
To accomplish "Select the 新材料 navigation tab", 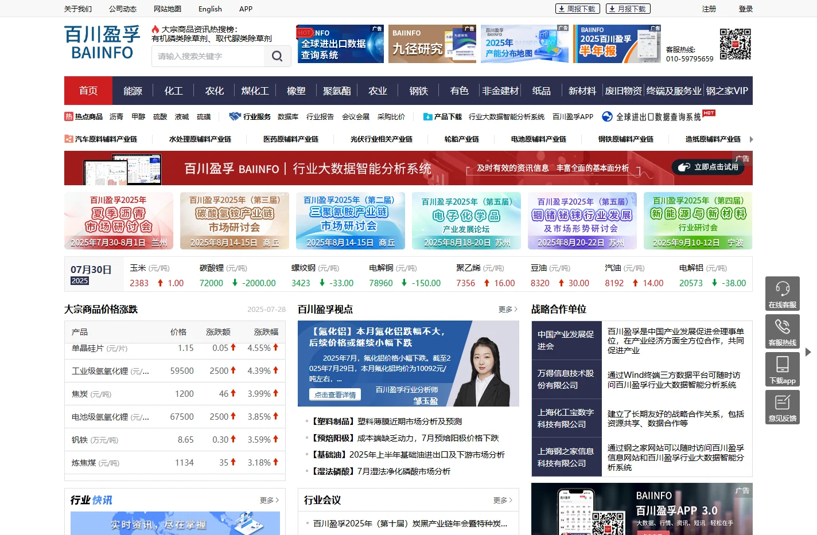I will pyautogui.click(x=582, y=91).
